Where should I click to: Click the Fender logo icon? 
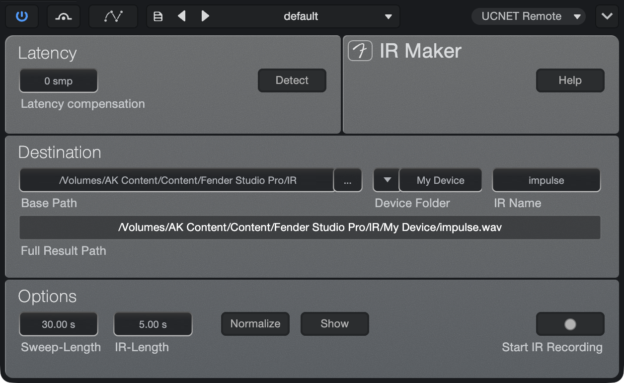tap(360, 51)
